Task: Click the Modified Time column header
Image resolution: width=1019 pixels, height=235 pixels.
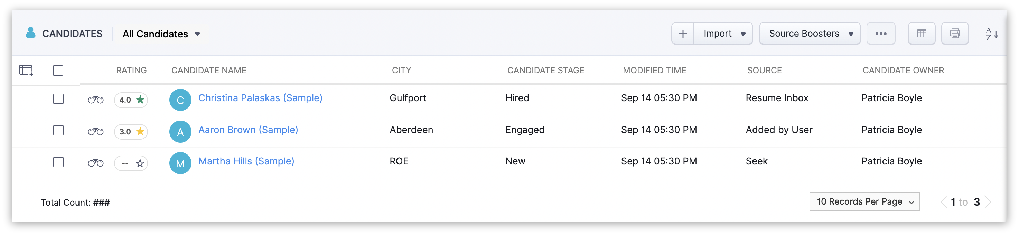Action: [x=654, y=70]
